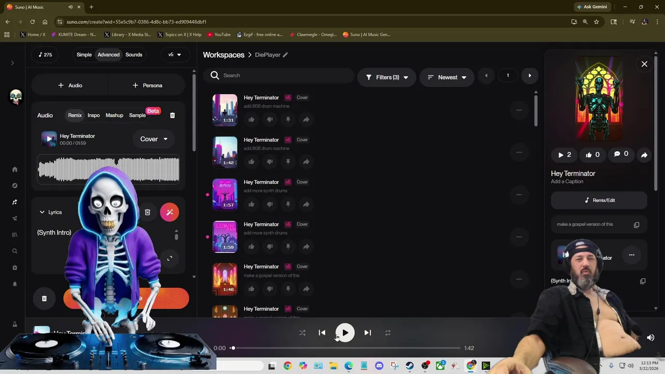
Task: Open Discord in Windows taskbar
Action: tap(379, 366)
